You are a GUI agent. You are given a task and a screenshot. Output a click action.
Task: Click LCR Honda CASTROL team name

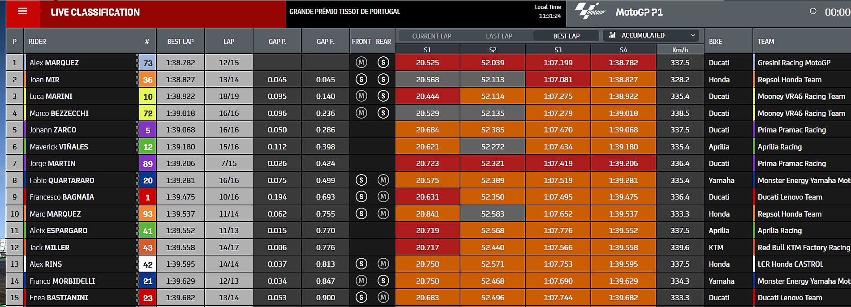[x=791, y=264]
